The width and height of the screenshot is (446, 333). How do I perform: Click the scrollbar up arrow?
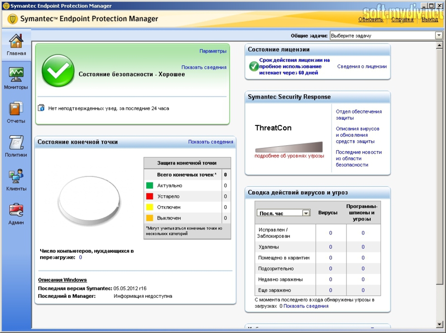(440, 45)
